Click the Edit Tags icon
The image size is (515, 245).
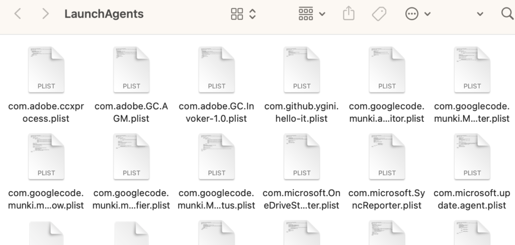[x=379, y=14]
